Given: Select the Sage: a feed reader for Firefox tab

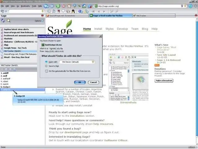Looking at the screenshot, I should 111,16.
